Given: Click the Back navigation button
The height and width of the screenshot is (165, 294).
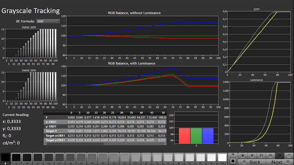Looking at the screenshot, I should 252,162.
